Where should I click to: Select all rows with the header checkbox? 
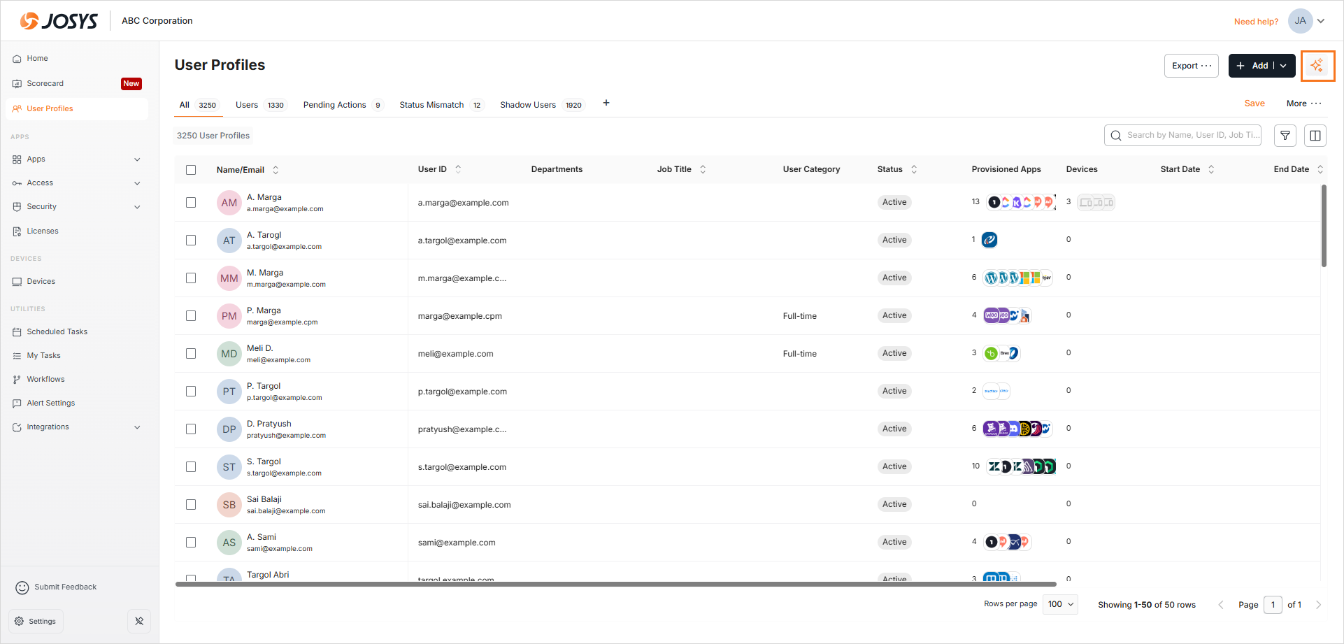[191, 170]
